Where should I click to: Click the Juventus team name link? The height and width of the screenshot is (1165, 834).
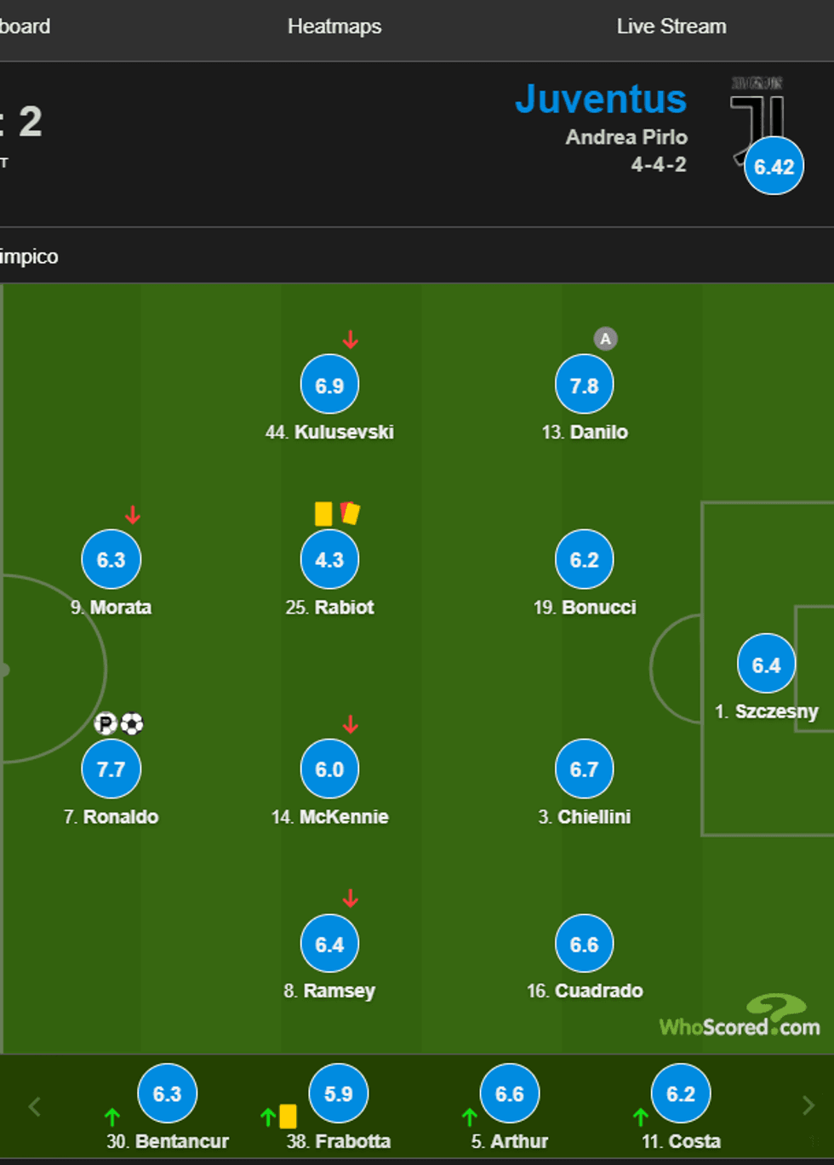600,99
